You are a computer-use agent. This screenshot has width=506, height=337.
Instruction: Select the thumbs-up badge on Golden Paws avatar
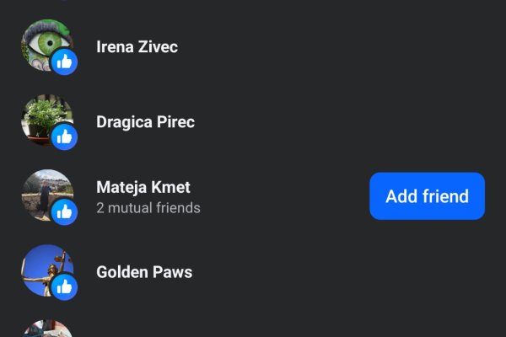(x=65, y=286)
